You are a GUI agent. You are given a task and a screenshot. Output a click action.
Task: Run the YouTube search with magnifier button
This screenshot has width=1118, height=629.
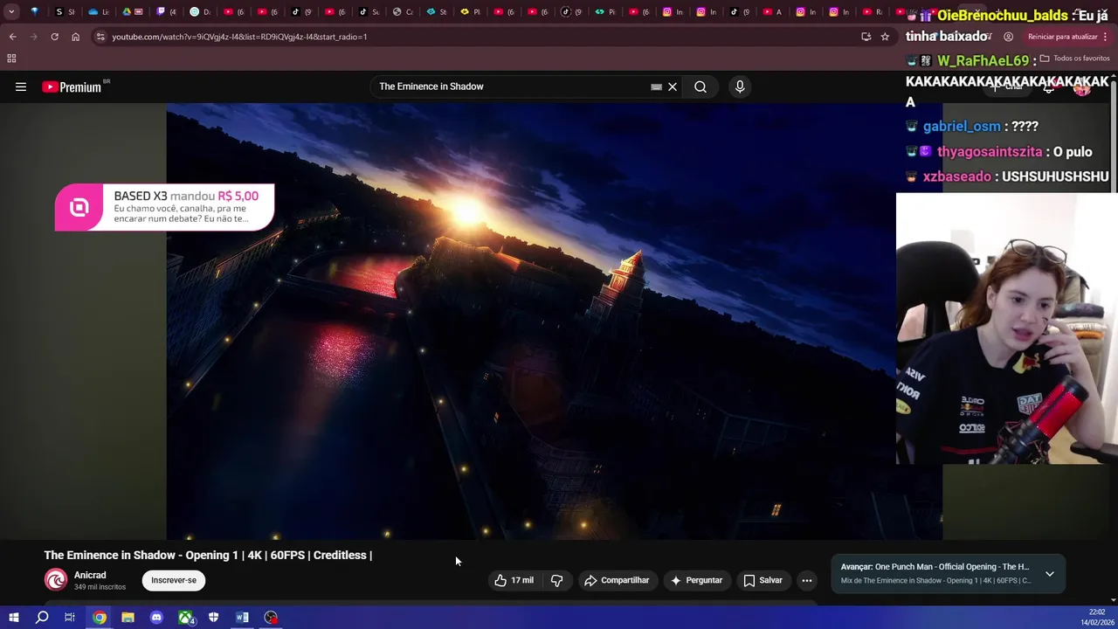coord(700,86)
